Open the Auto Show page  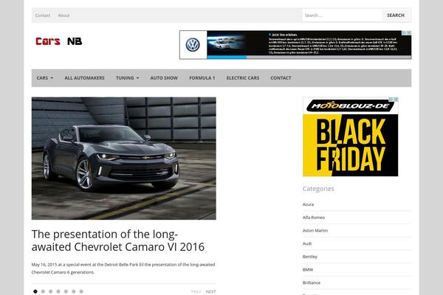coord(164,77)
